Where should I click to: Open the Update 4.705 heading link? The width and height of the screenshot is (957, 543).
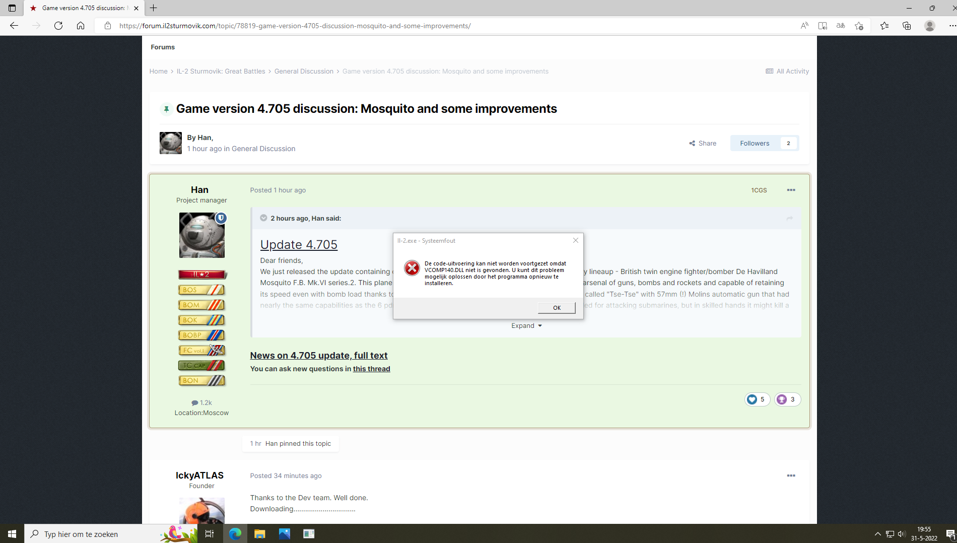299,244
